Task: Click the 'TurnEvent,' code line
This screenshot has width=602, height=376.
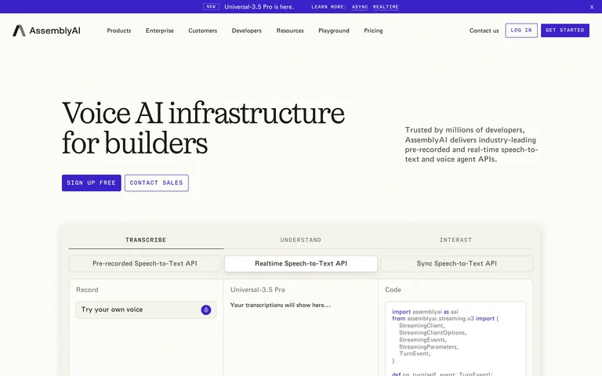Action: 415,354
